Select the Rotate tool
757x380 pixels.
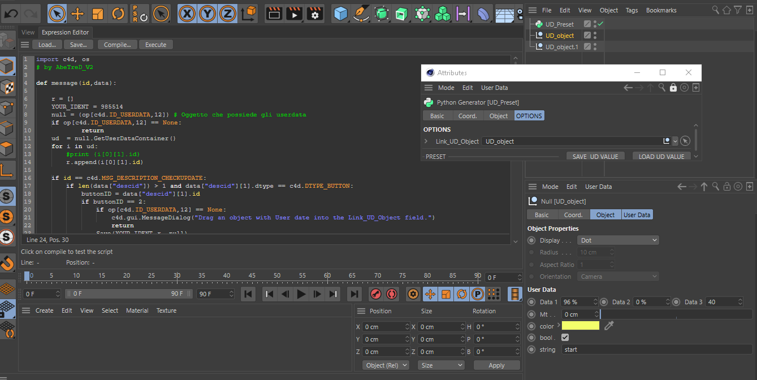(118, 13)
